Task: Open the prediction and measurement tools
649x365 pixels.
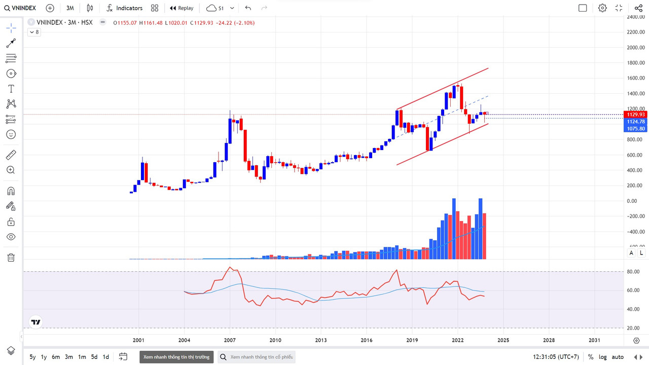Action: (11, 119)
